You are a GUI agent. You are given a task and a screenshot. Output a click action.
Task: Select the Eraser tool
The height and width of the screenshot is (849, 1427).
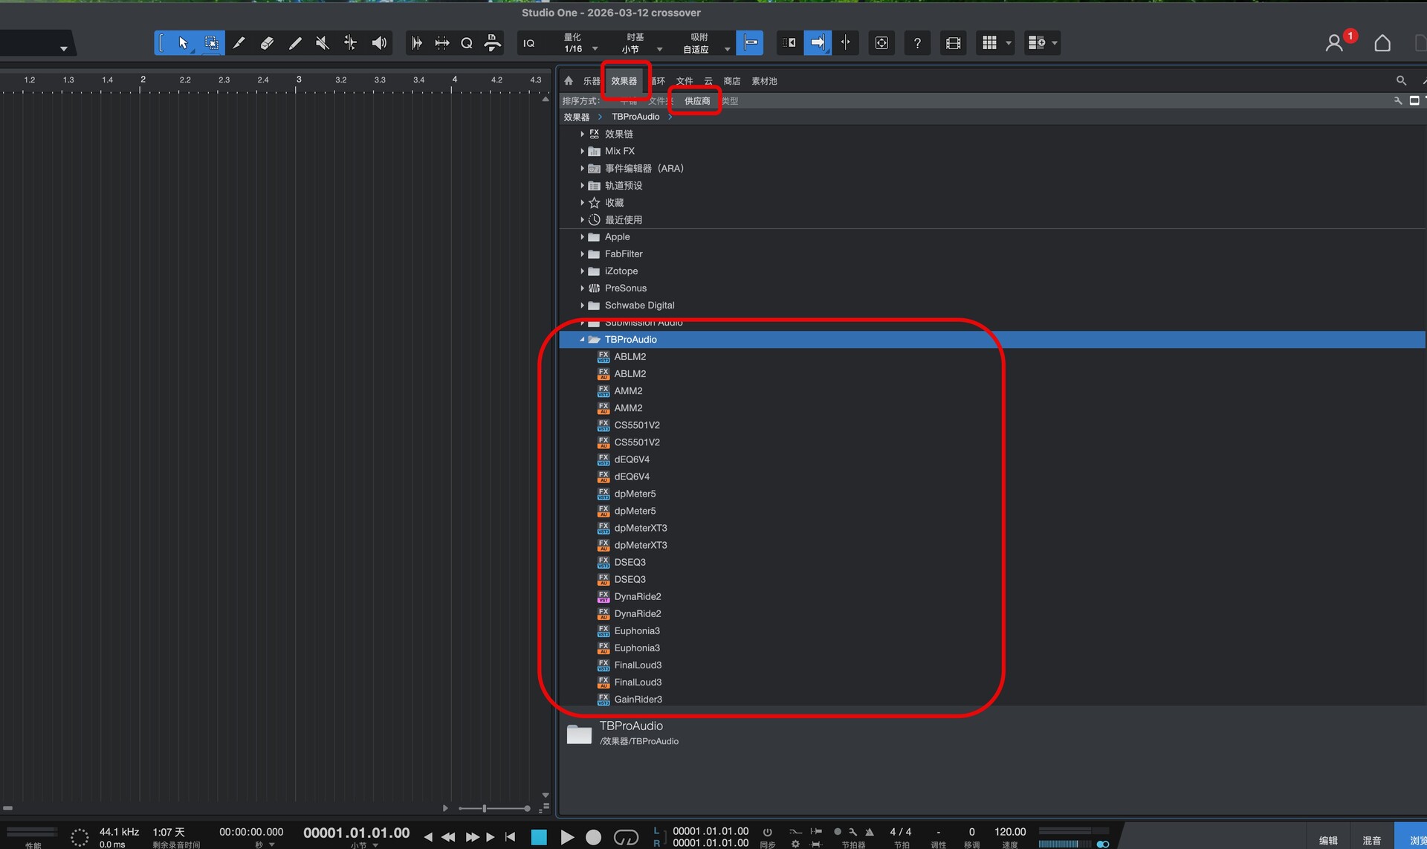267,43
